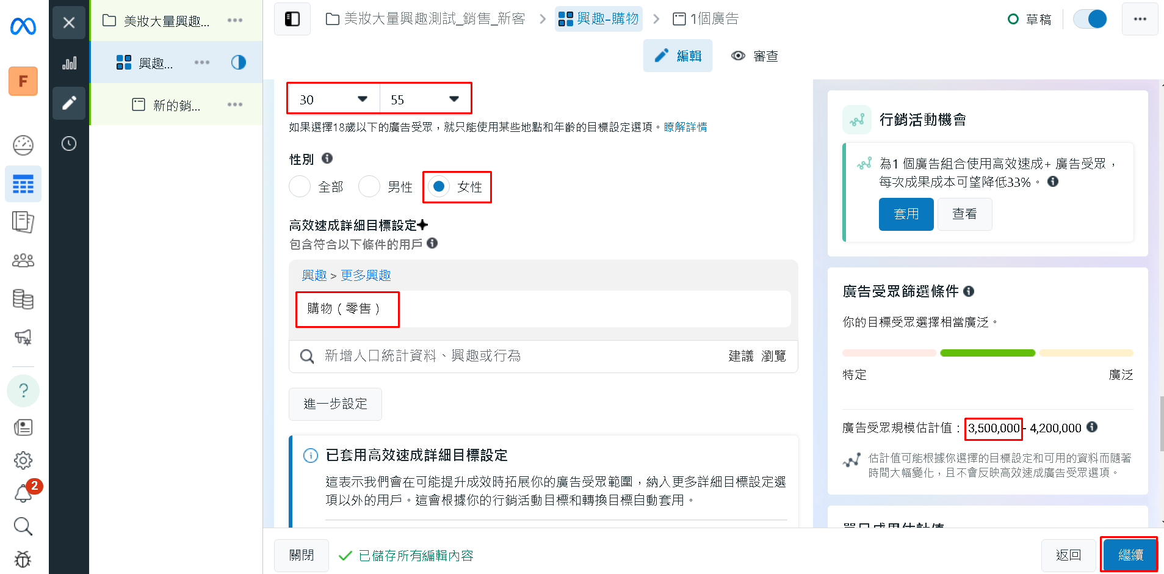Image resolution: width=1164 pixels, height=574 pixels.
Task: Select the pencil edit icon in sidebar
Action: click(69, 103)
